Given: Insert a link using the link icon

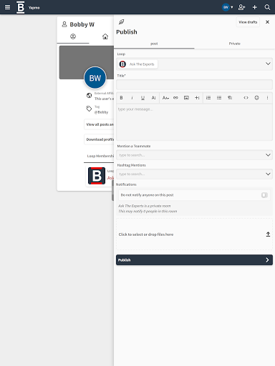Looking at the screenshot, I should [175, 98].
